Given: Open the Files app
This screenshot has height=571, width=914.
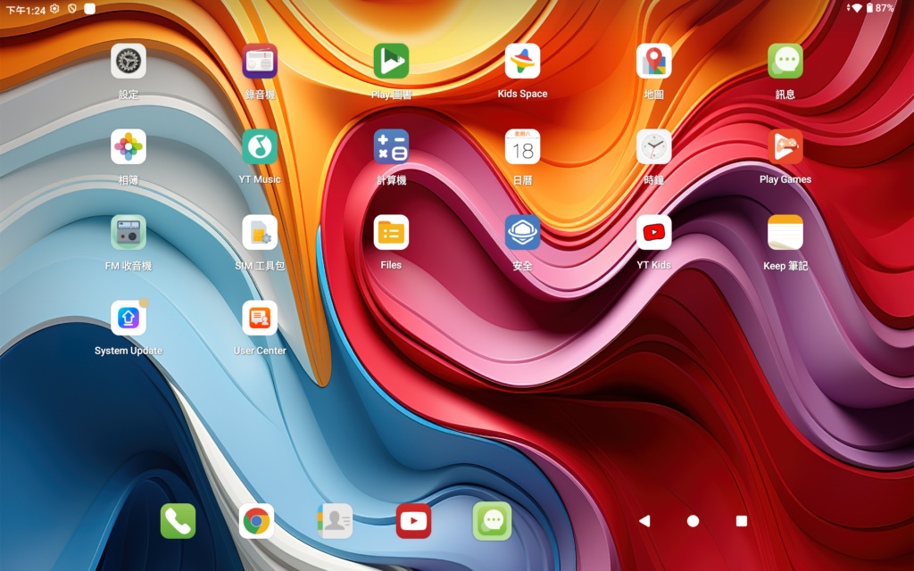Looking at the screenshot, I should tap(391, 233).
